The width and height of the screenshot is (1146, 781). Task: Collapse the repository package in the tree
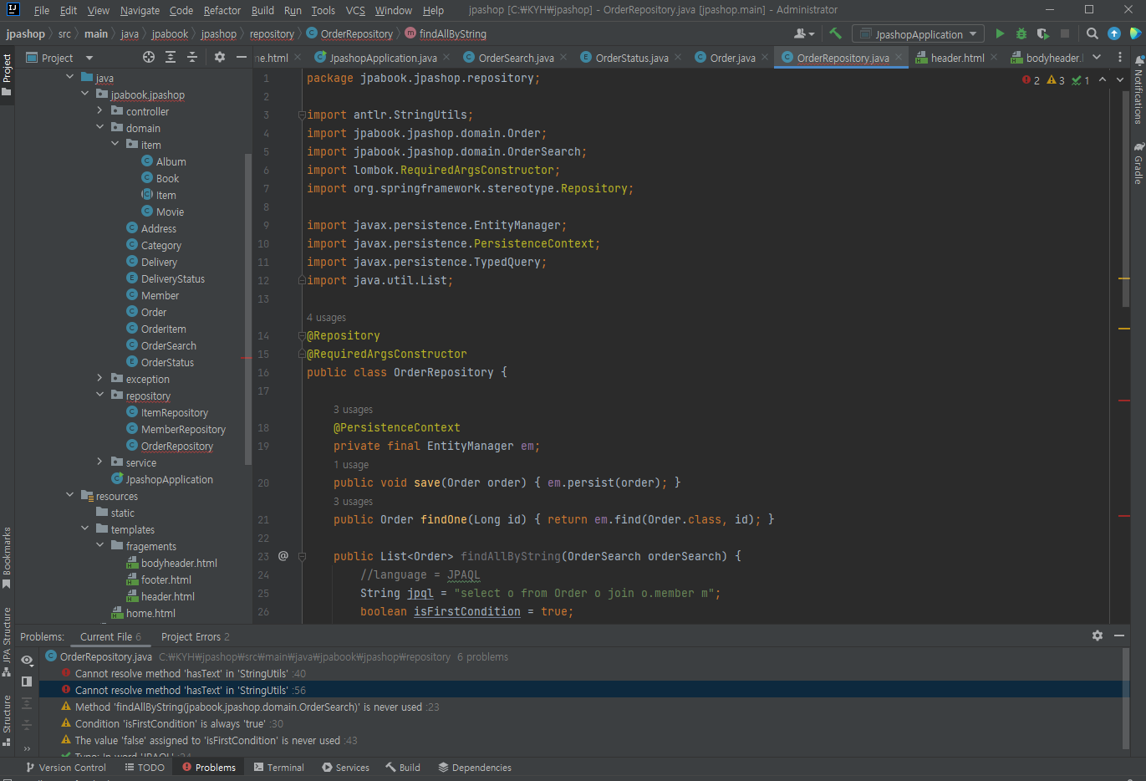(100, 396)
